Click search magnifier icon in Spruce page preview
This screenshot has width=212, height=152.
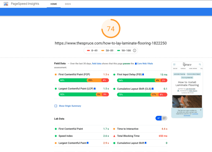pos(200,65)
